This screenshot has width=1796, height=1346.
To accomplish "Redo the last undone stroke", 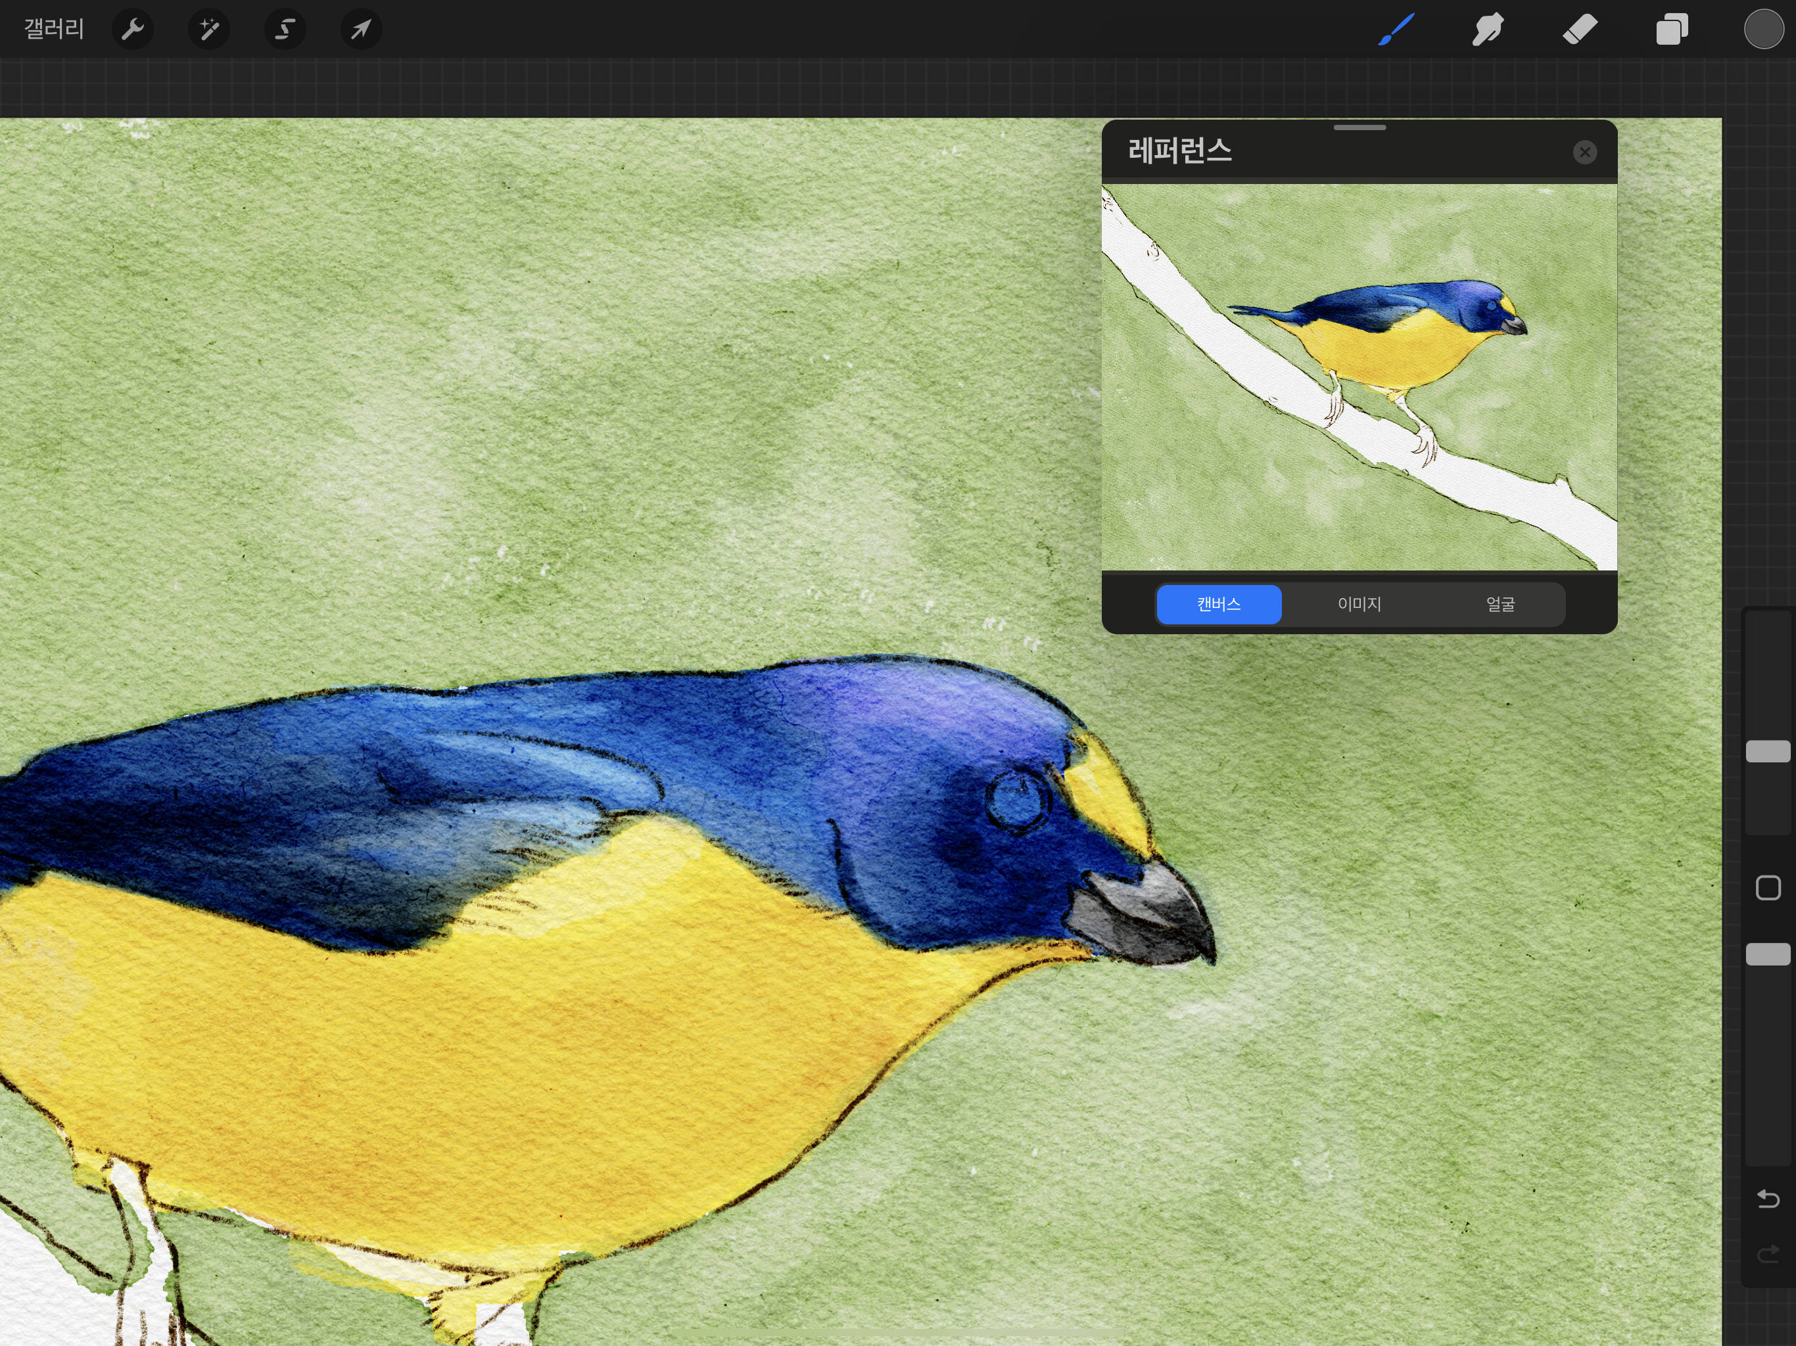I will [x=1768, y=1255].
